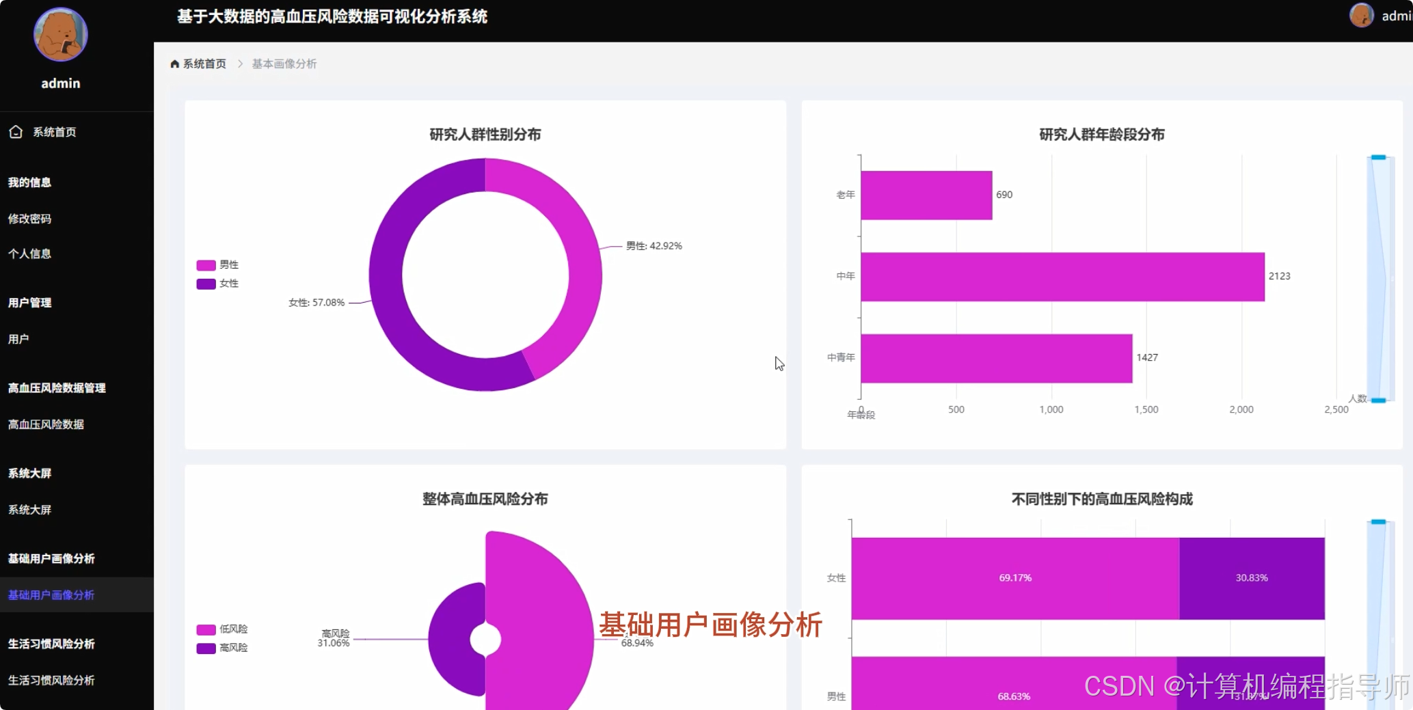Collapse the 生活习惯风险分析 sidebar section
Screen dimensions: 1413x710
pos(51,643)
